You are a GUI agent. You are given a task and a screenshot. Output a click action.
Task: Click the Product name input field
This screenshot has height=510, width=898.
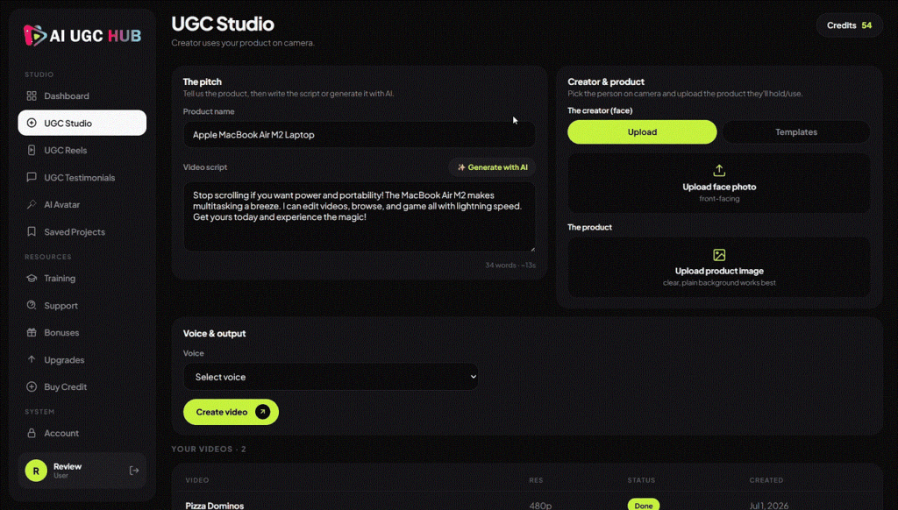click(360, 135)
